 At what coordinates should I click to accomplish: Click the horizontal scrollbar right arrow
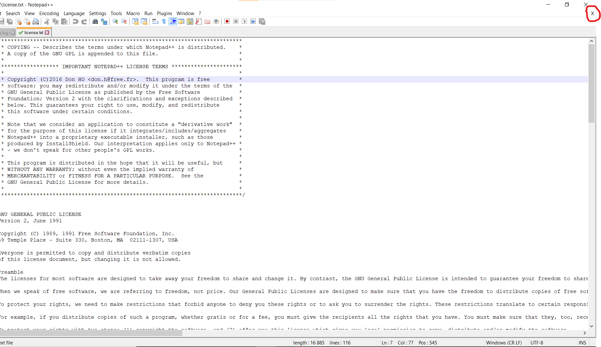[x=585, y=333]
